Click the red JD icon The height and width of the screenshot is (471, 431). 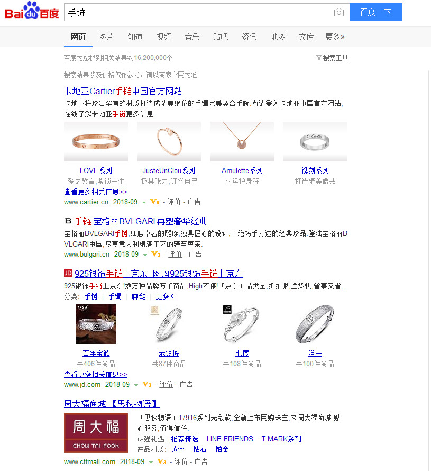[68, 273]
